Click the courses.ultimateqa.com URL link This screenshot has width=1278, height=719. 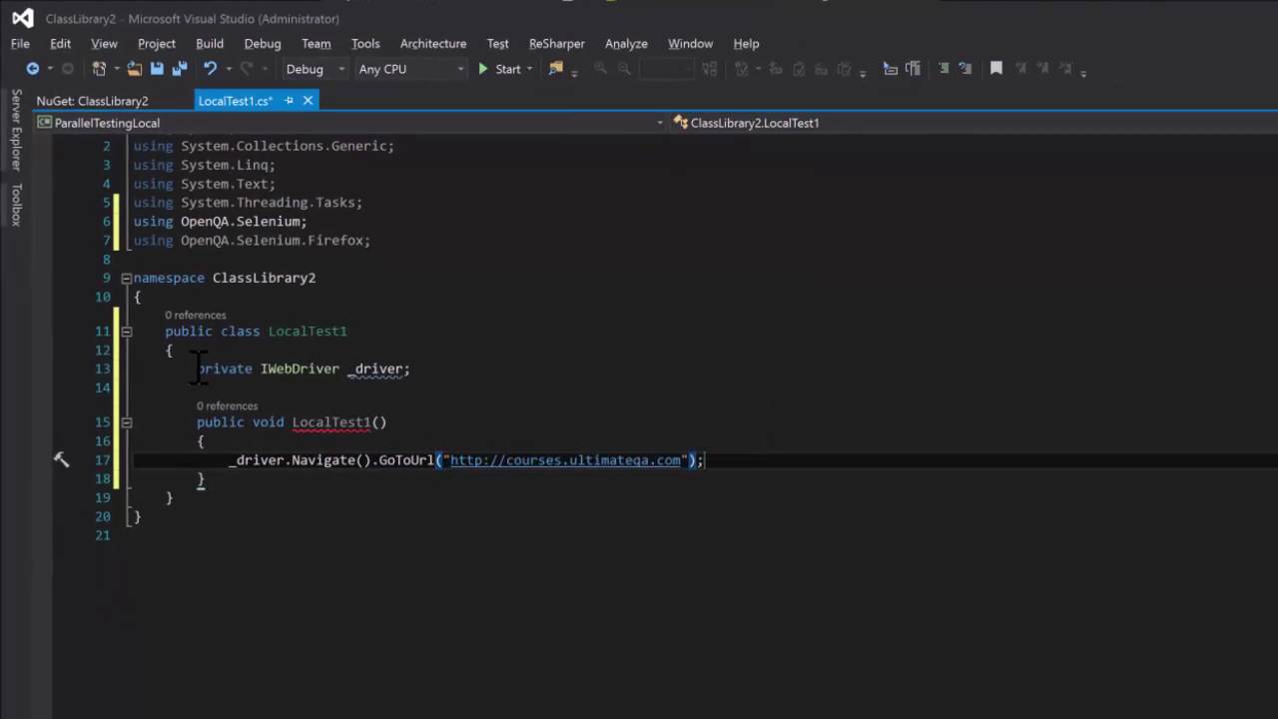[x=565, y=460]
